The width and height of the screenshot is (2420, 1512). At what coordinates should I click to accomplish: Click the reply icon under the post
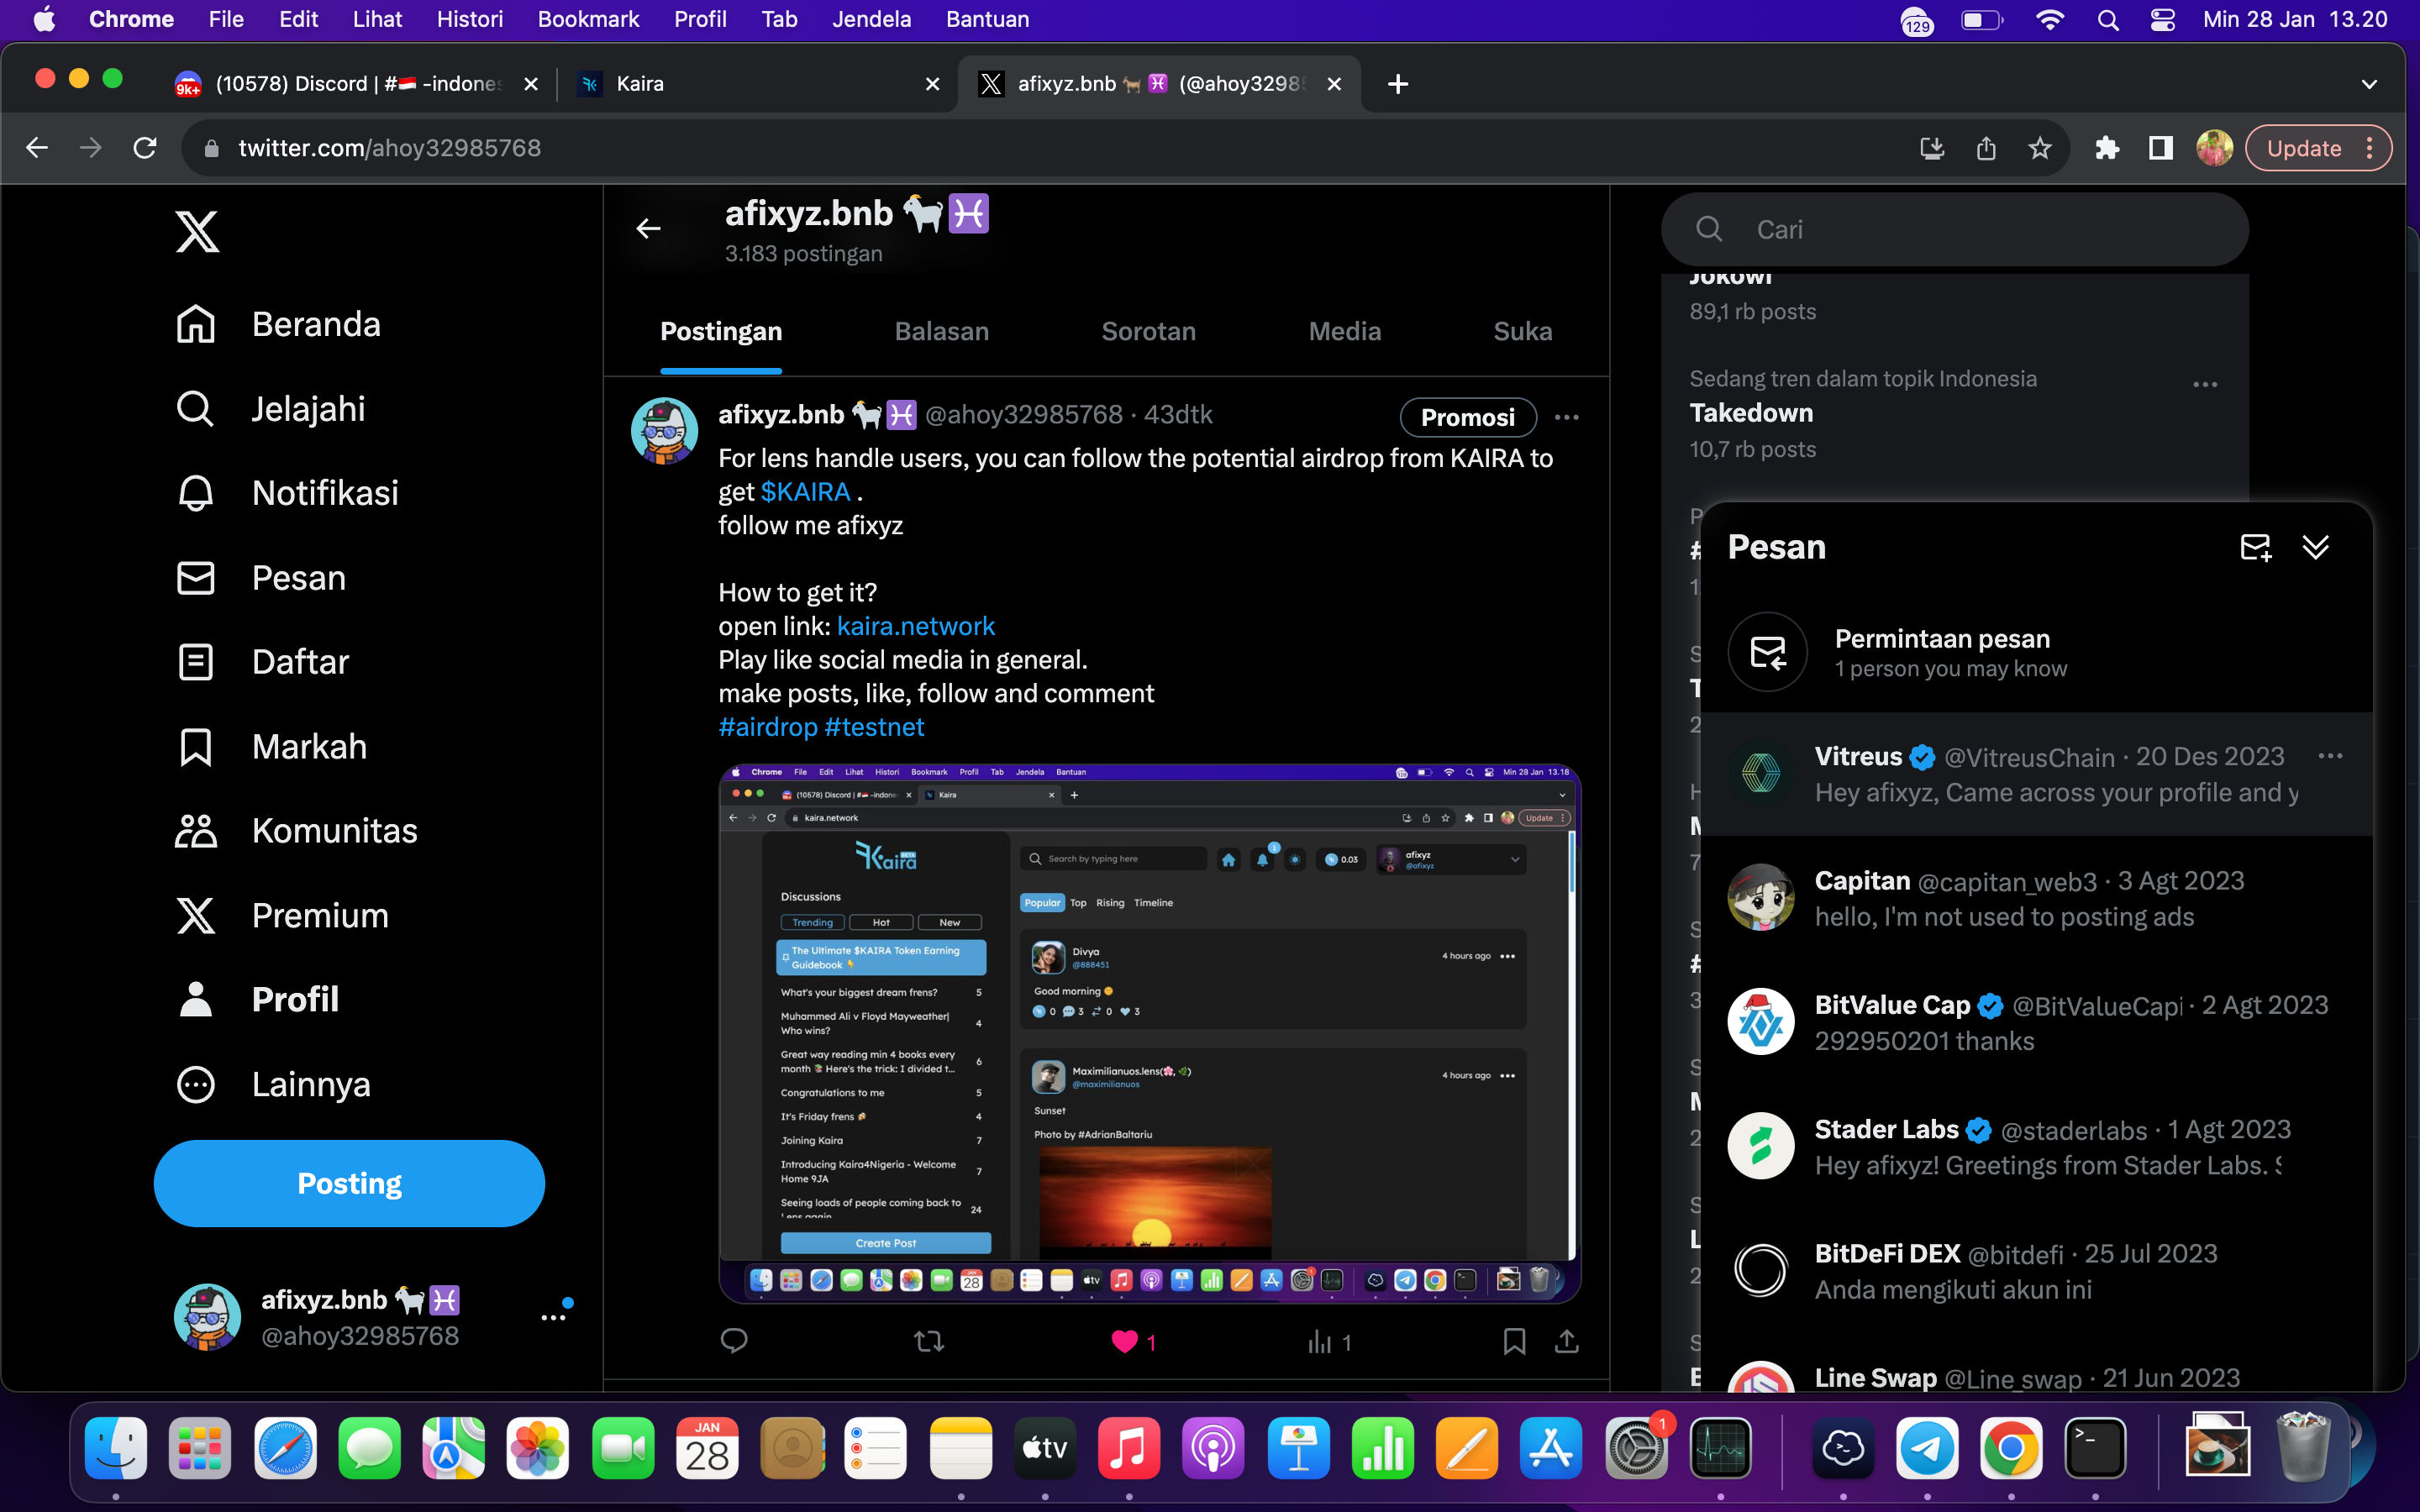click(x=734, y=1341)
